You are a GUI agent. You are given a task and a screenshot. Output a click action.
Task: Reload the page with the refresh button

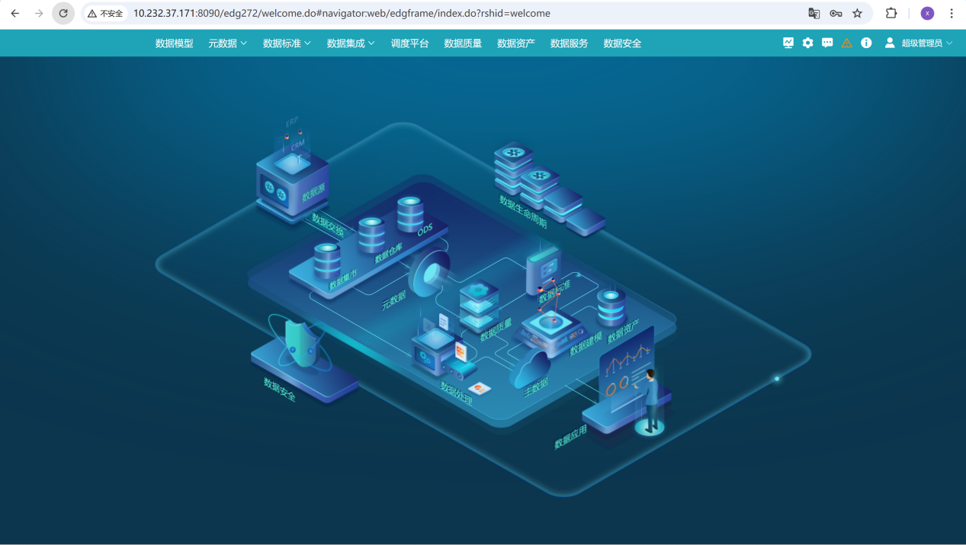tap(63, 14)
